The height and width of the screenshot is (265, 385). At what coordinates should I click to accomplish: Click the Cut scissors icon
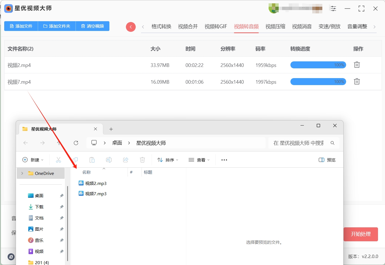click(58, 160)
